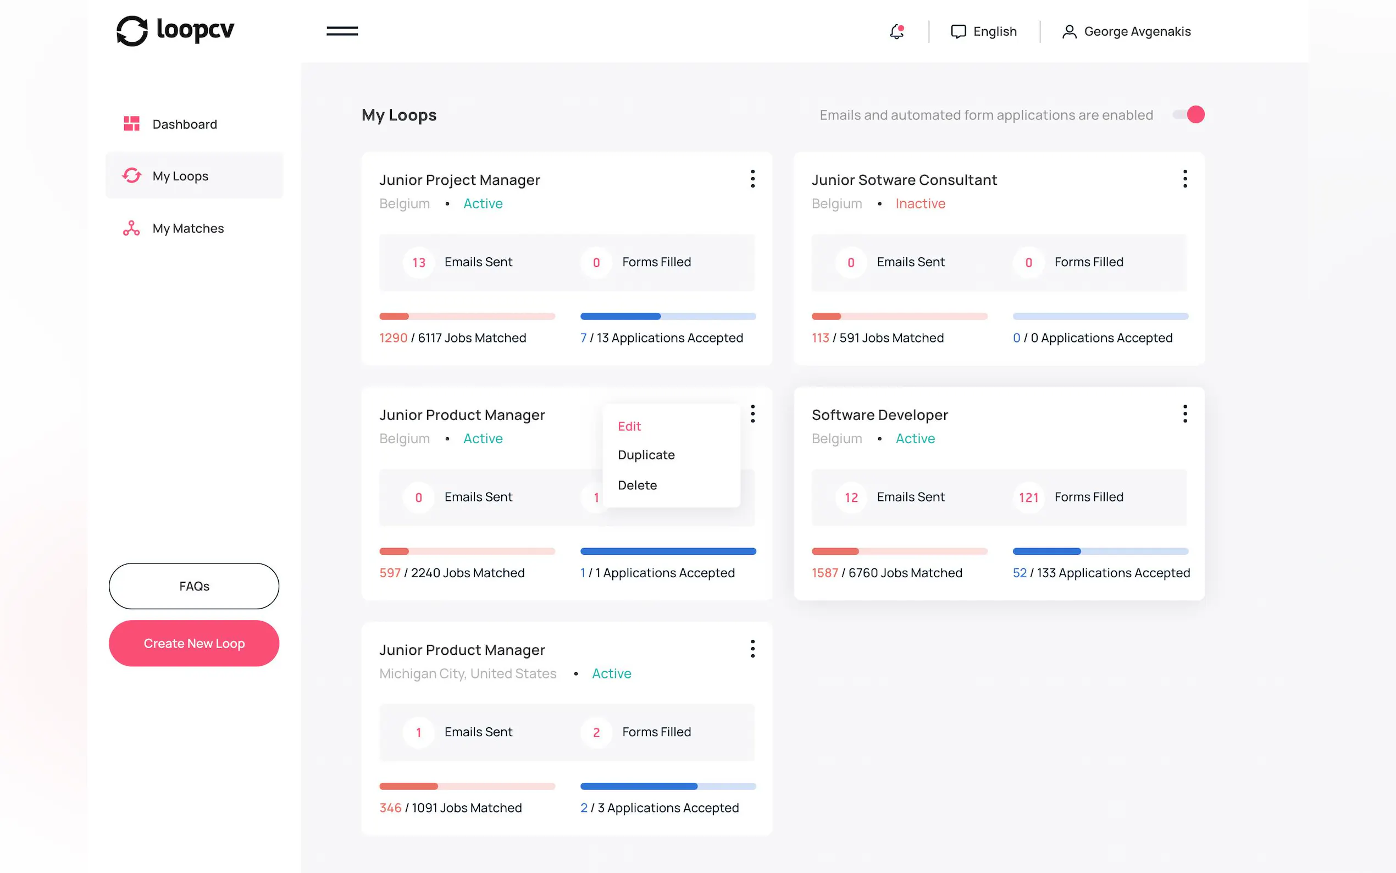Open Michigan City loop options menu
The image size is (1396, 873).
pos(752,649)
